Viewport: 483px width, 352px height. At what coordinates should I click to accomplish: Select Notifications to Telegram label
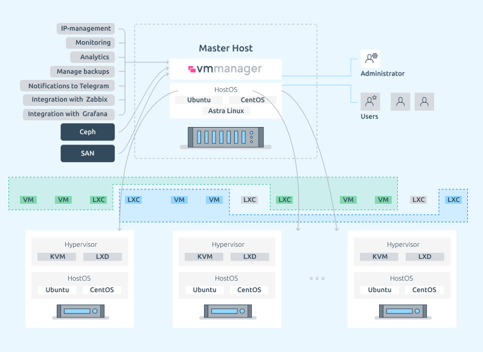pos(68,86)
